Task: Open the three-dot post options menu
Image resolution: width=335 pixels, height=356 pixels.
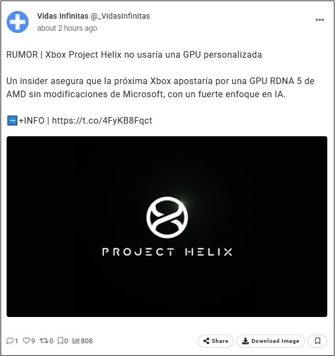Action: tap(320, 20)
